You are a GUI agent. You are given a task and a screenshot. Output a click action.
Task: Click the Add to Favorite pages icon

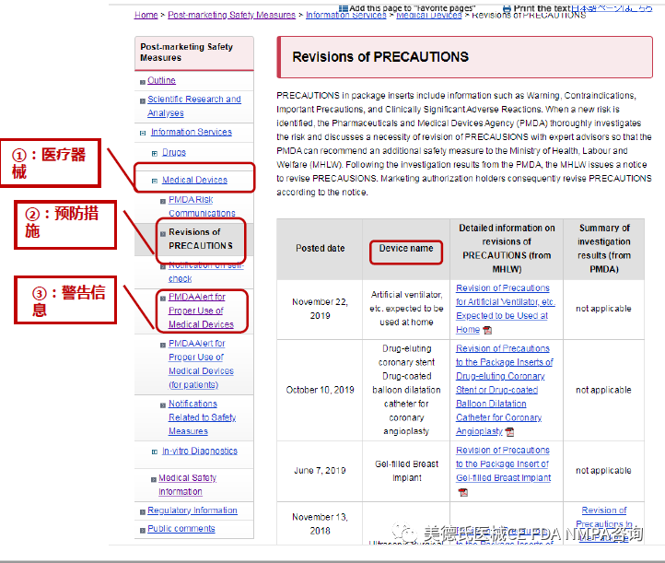click(x=343, y=7)
